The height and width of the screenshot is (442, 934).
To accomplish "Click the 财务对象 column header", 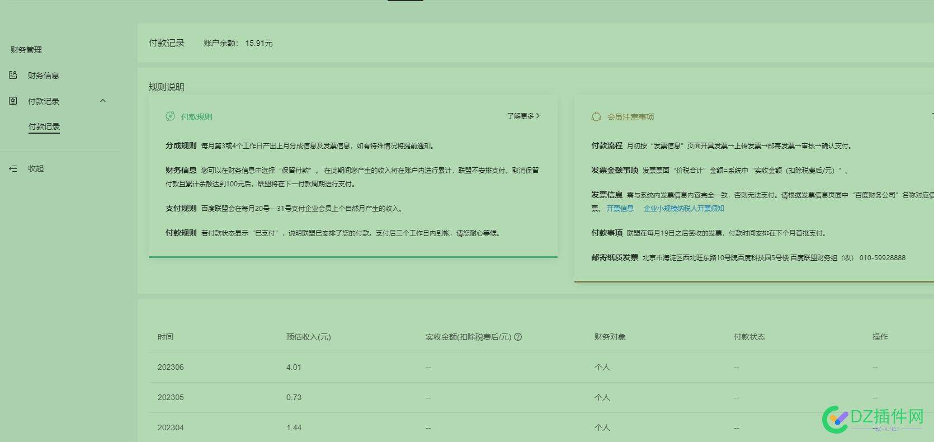I will [x=610, y=337].
